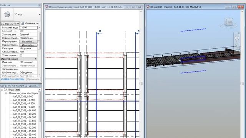Select АрТ_П_0101_+9.600 in project browser
246x138 pixels.
pyautogui.click(x=24, y=107)
